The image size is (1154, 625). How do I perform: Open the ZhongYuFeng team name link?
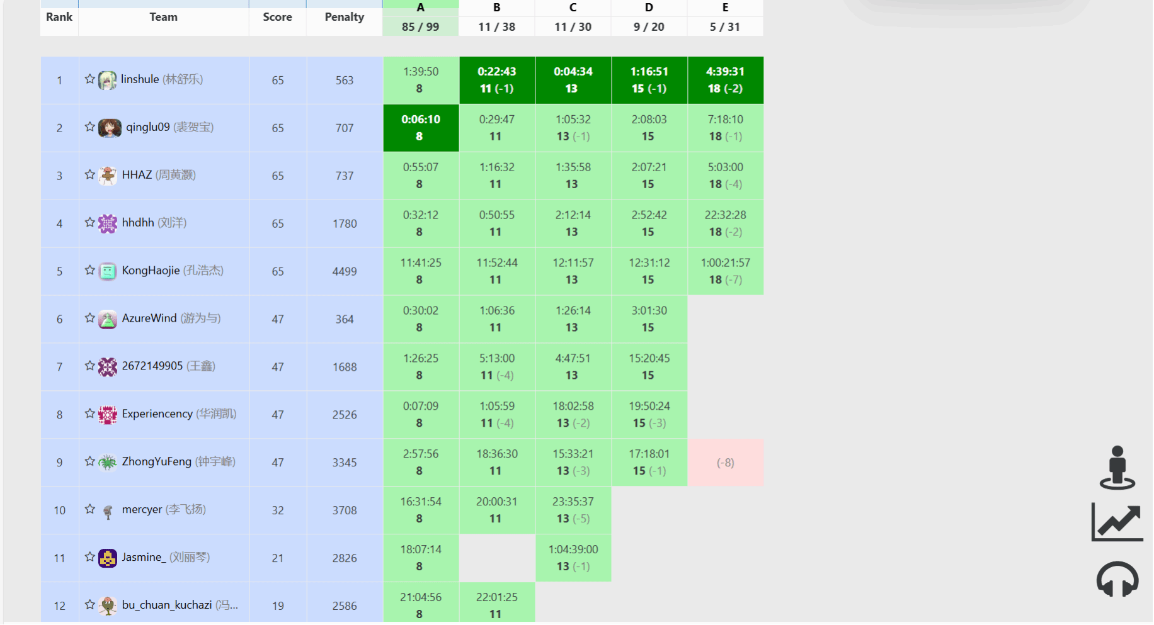point(156,461)
